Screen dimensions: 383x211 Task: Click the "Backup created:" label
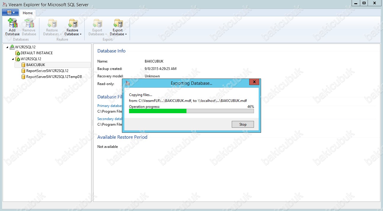(110, 69)
